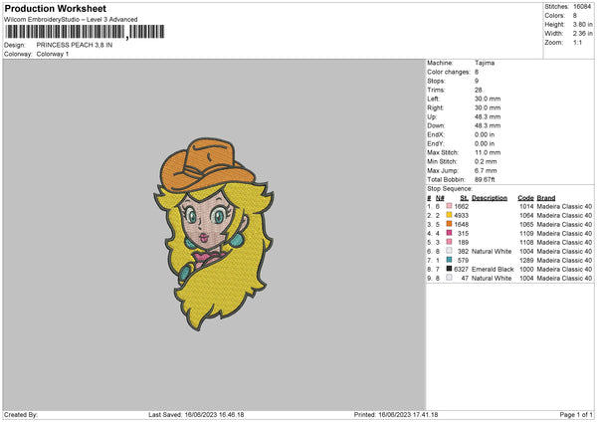Click the Max Stitch value 11.0 mm
Screen dimensions: 597x422
[488, 152]
